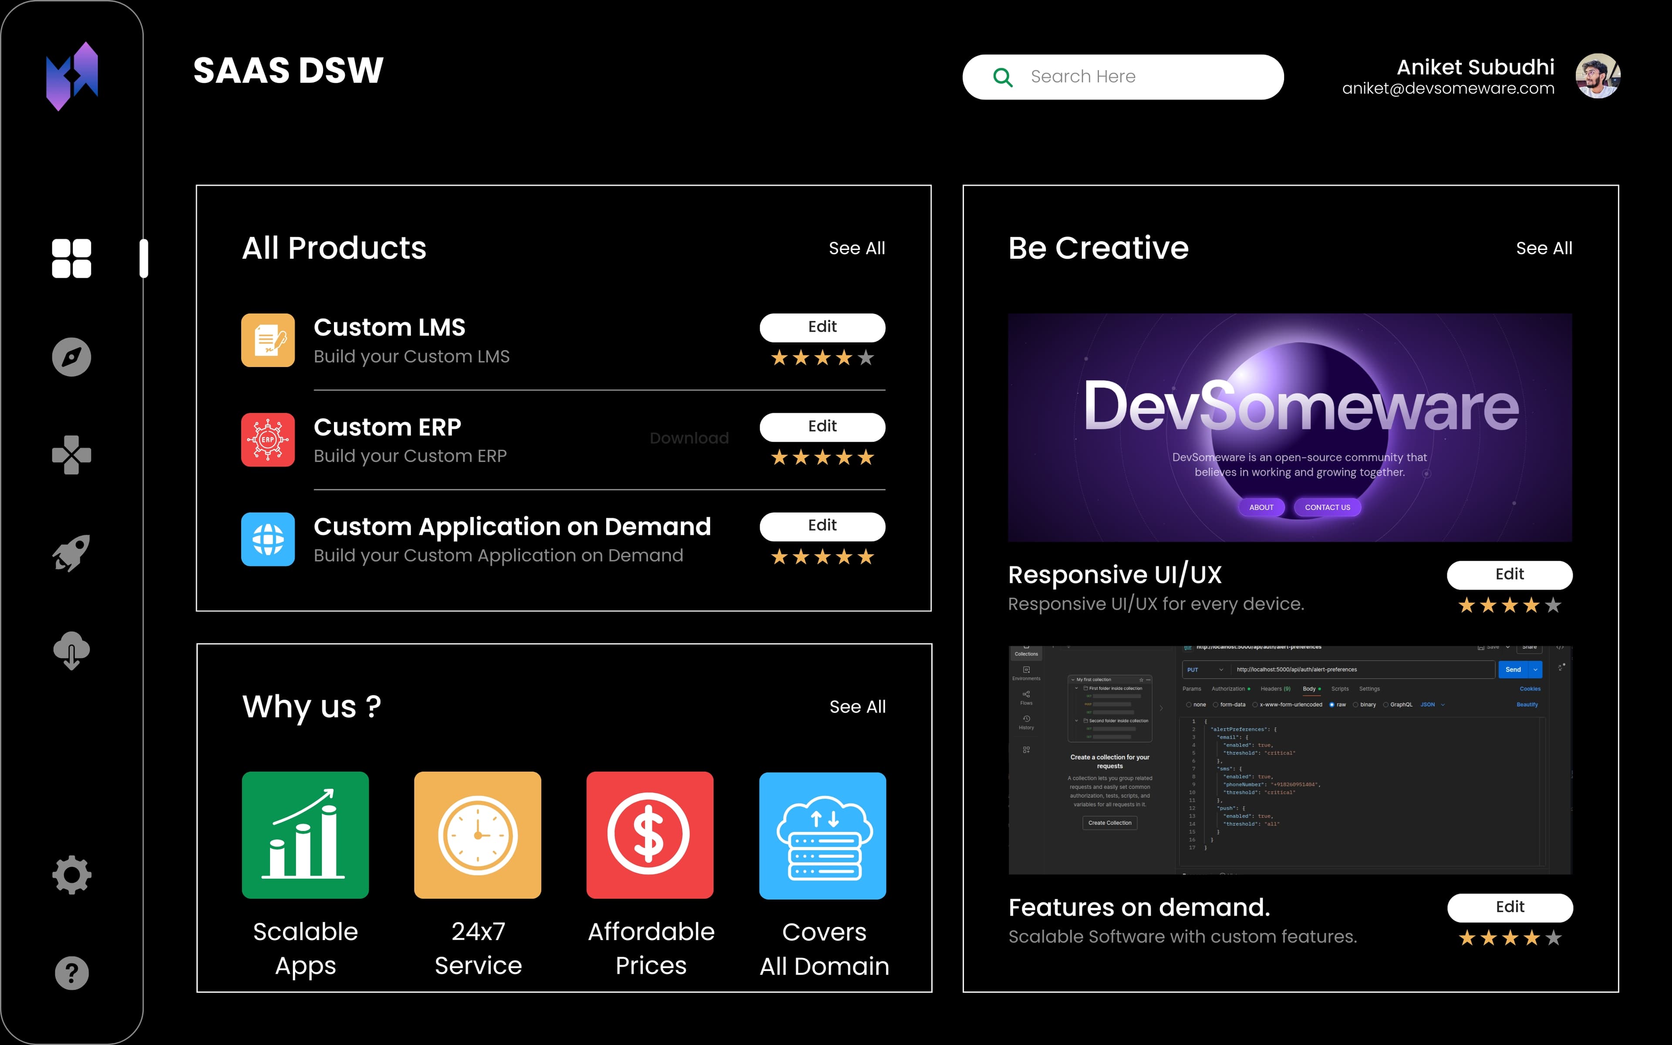The height and width of the screenshot is (1045, 1672).
Task: Open the API client screenshot thumbnail
Action: 1291,760
